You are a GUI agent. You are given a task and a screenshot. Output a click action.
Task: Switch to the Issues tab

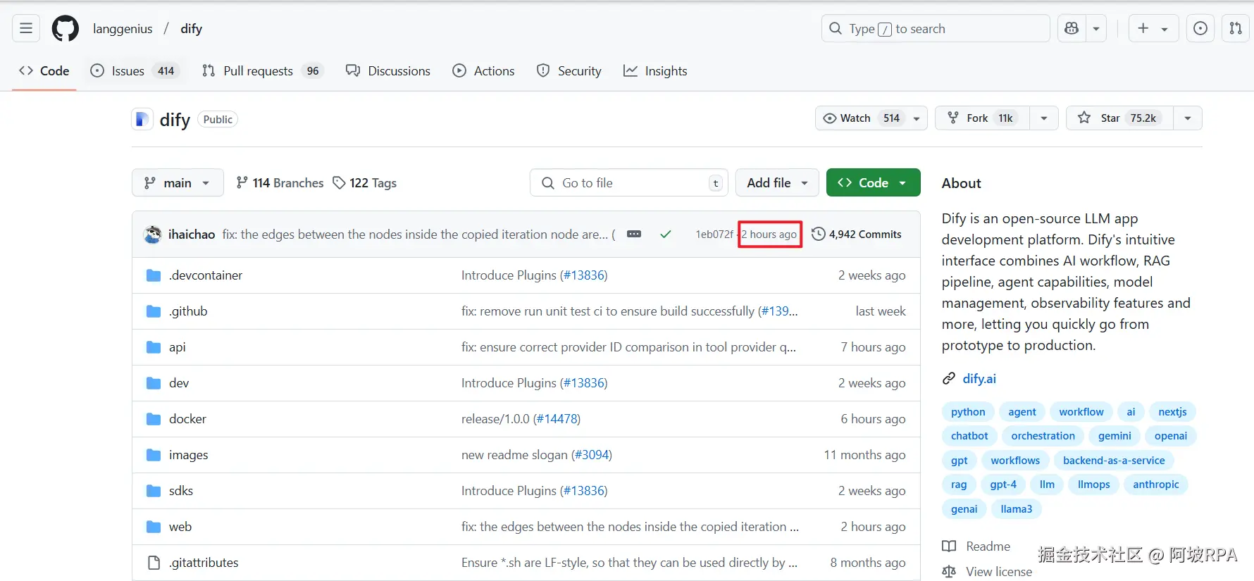(x=135, y=70)
